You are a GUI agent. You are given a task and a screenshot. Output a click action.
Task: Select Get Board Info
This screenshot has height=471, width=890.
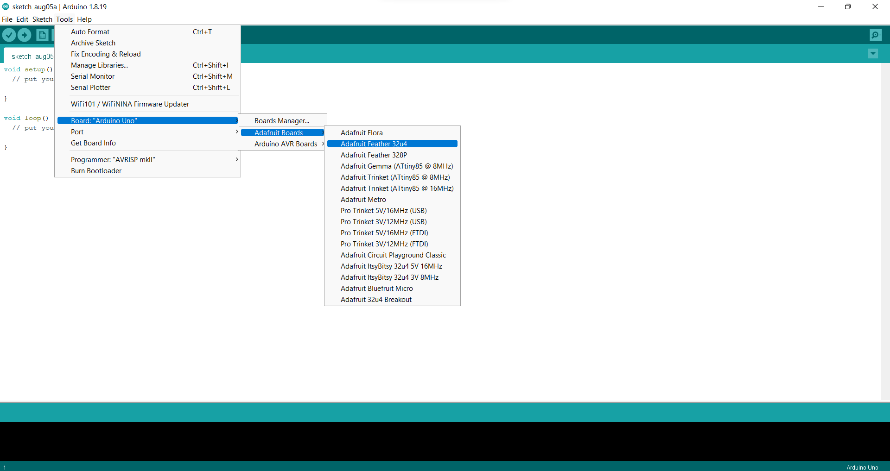(x=93, y=143)
